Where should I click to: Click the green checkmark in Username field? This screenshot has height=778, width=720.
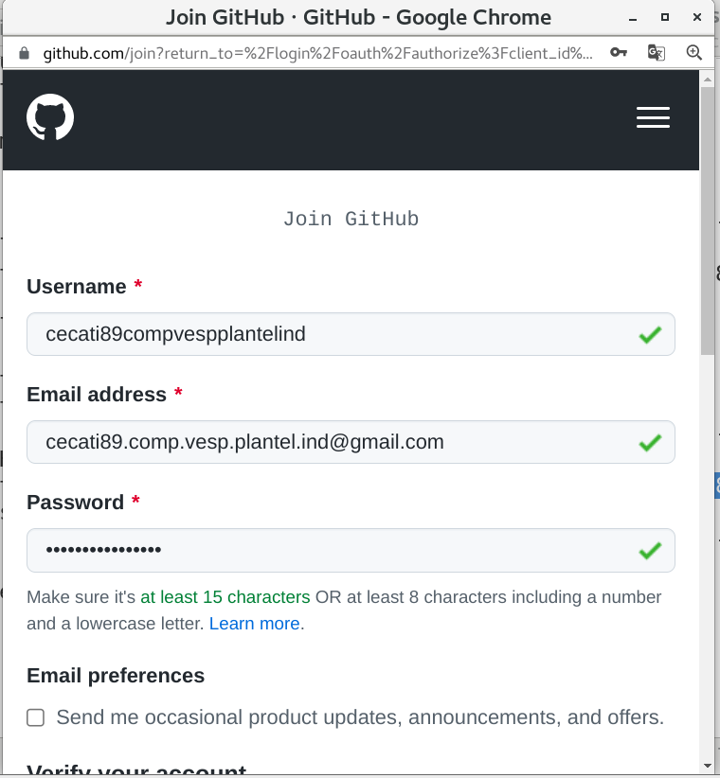point(650,335)
